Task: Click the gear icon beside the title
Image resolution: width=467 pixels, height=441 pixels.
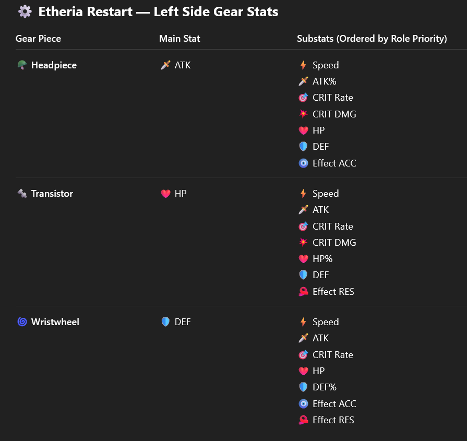Action: tap(25, 11)
